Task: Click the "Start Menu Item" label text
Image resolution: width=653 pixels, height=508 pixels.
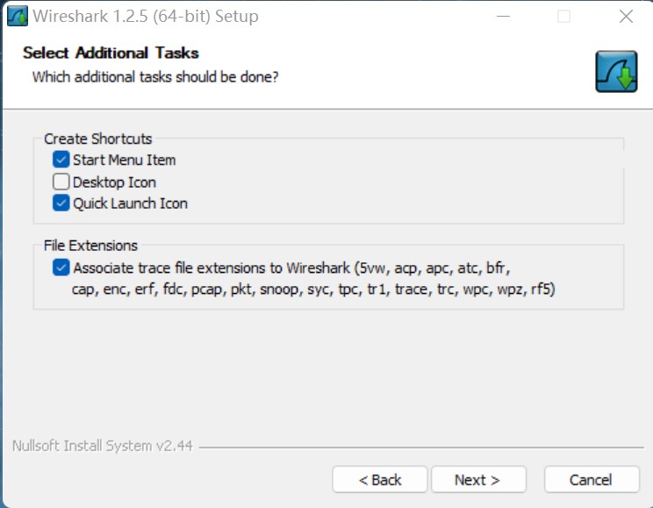Action: (x=124, y=160)
